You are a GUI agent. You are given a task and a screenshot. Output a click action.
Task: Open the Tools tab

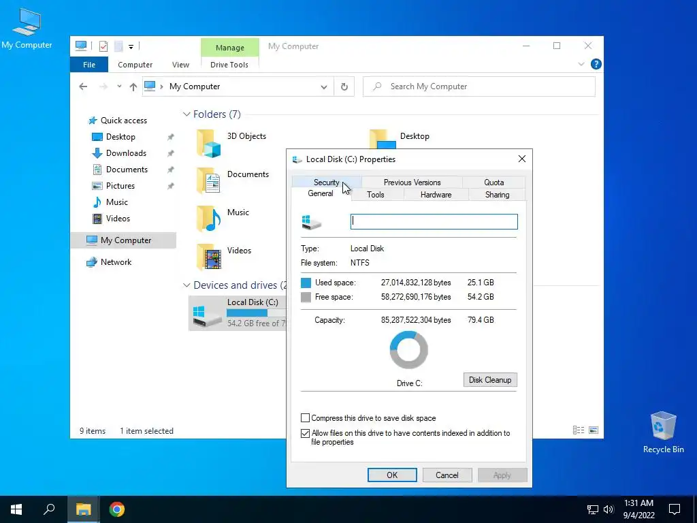click(376, 195)
